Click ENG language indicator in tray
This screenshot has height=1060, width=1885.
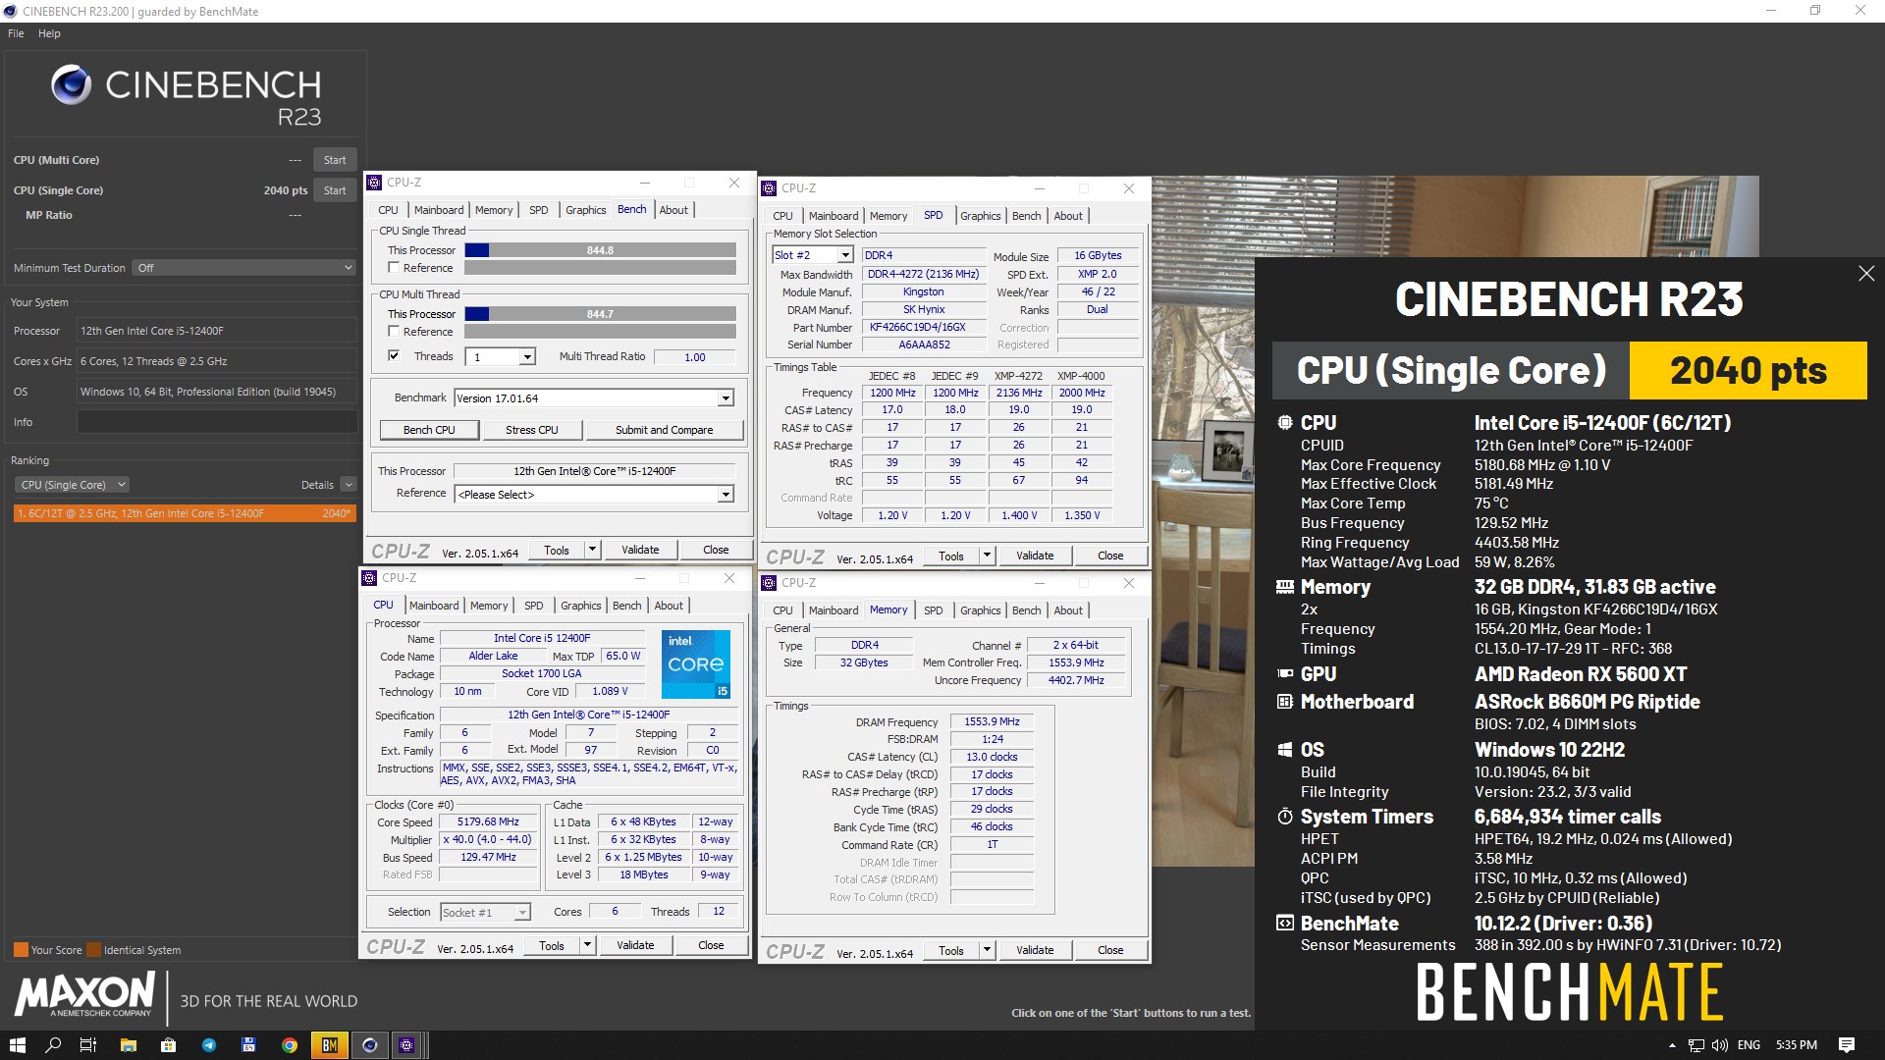(x=1749, y=1045)
